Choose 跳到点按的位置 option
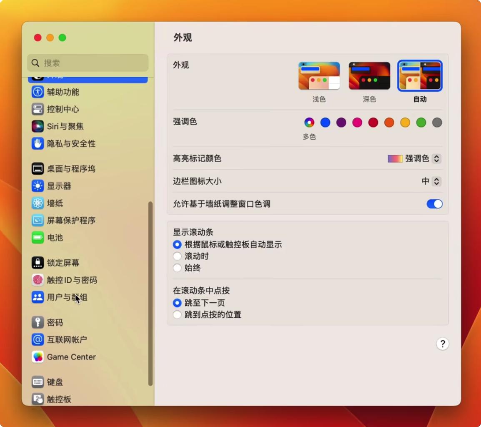The width and height of the screenshot is (481, 427). [x=177, y=315]
